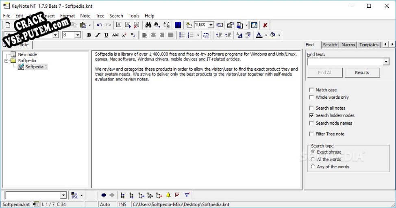Viewport: 396px width, 208px height.
Task: Enable Search node names checkbox
Action: [x=311, y=123]
